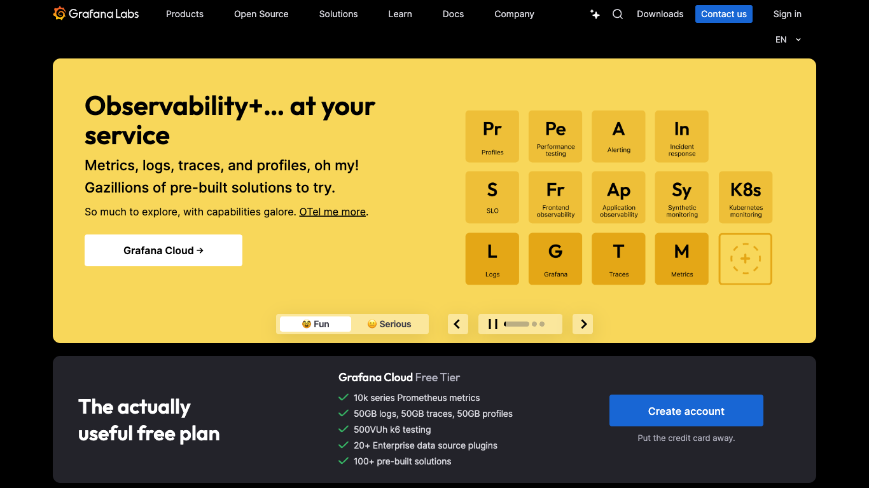
Task: Pause the hero carousel
Action: 492,324
